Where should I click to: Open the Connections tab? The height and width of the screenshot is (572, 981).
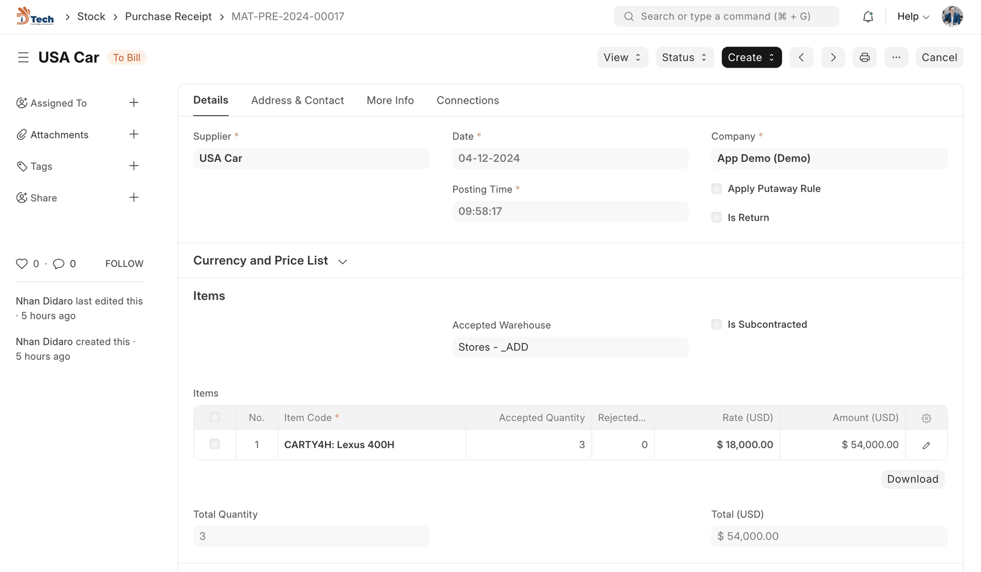[x=467, y=101]
